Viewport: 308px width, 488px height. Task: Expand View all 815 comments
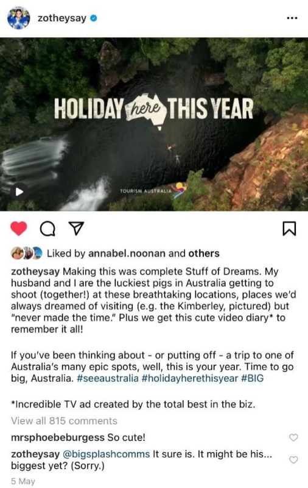point(64,421)
